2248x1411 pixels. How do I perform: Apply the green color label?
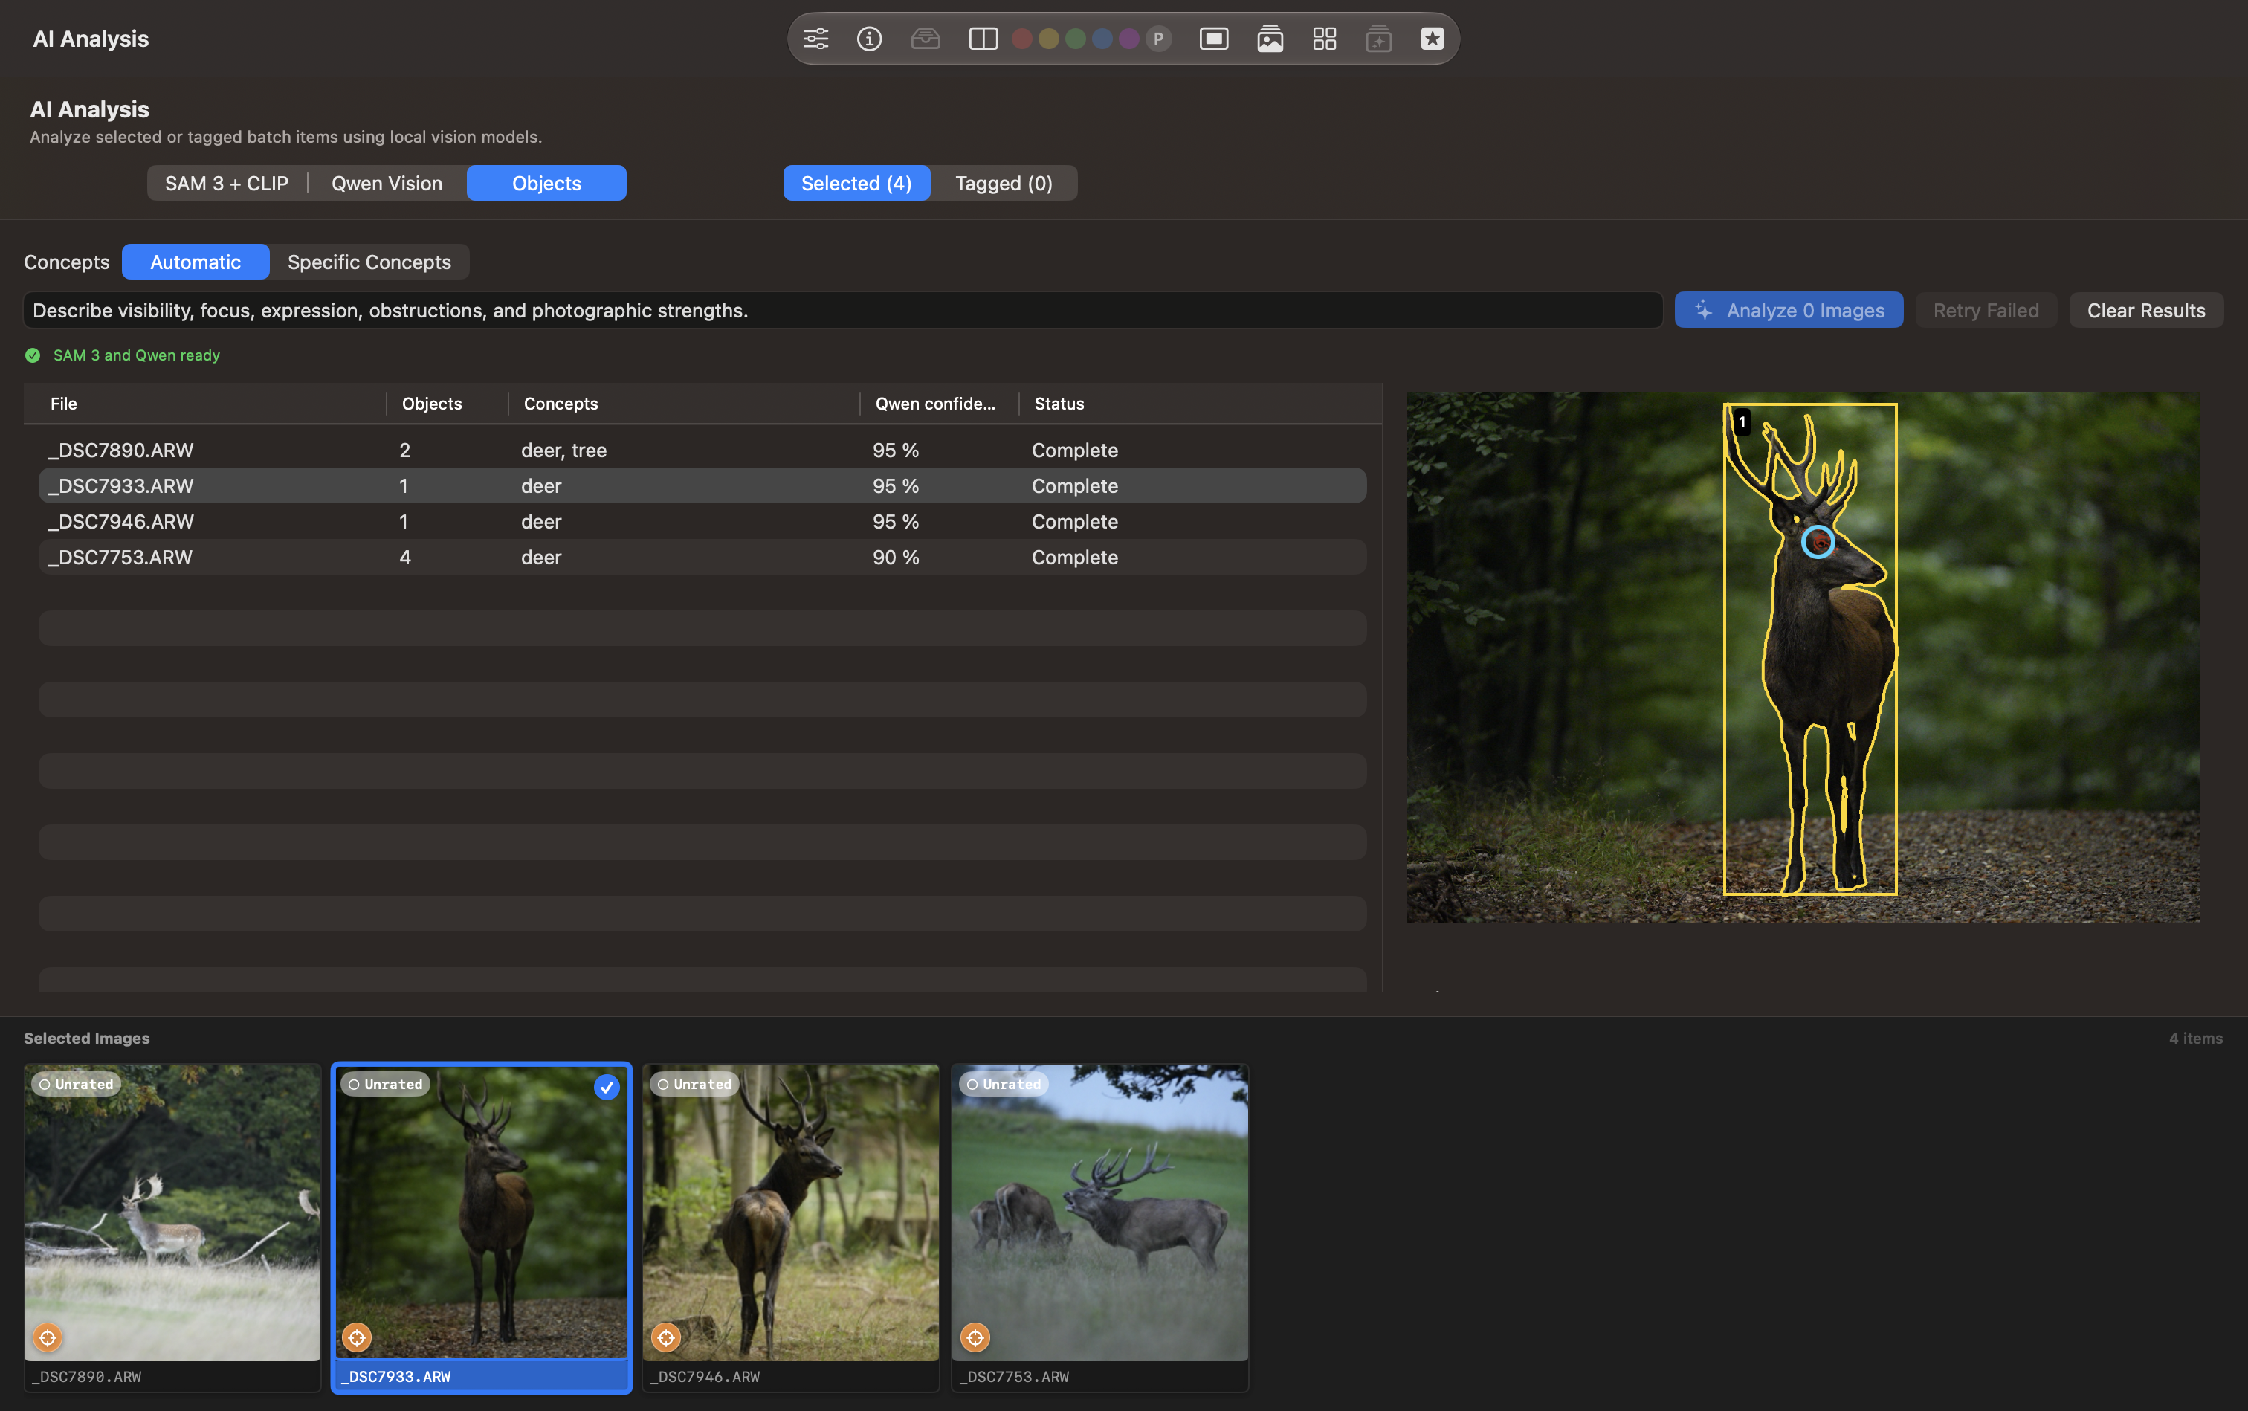tap(1075, 38)
